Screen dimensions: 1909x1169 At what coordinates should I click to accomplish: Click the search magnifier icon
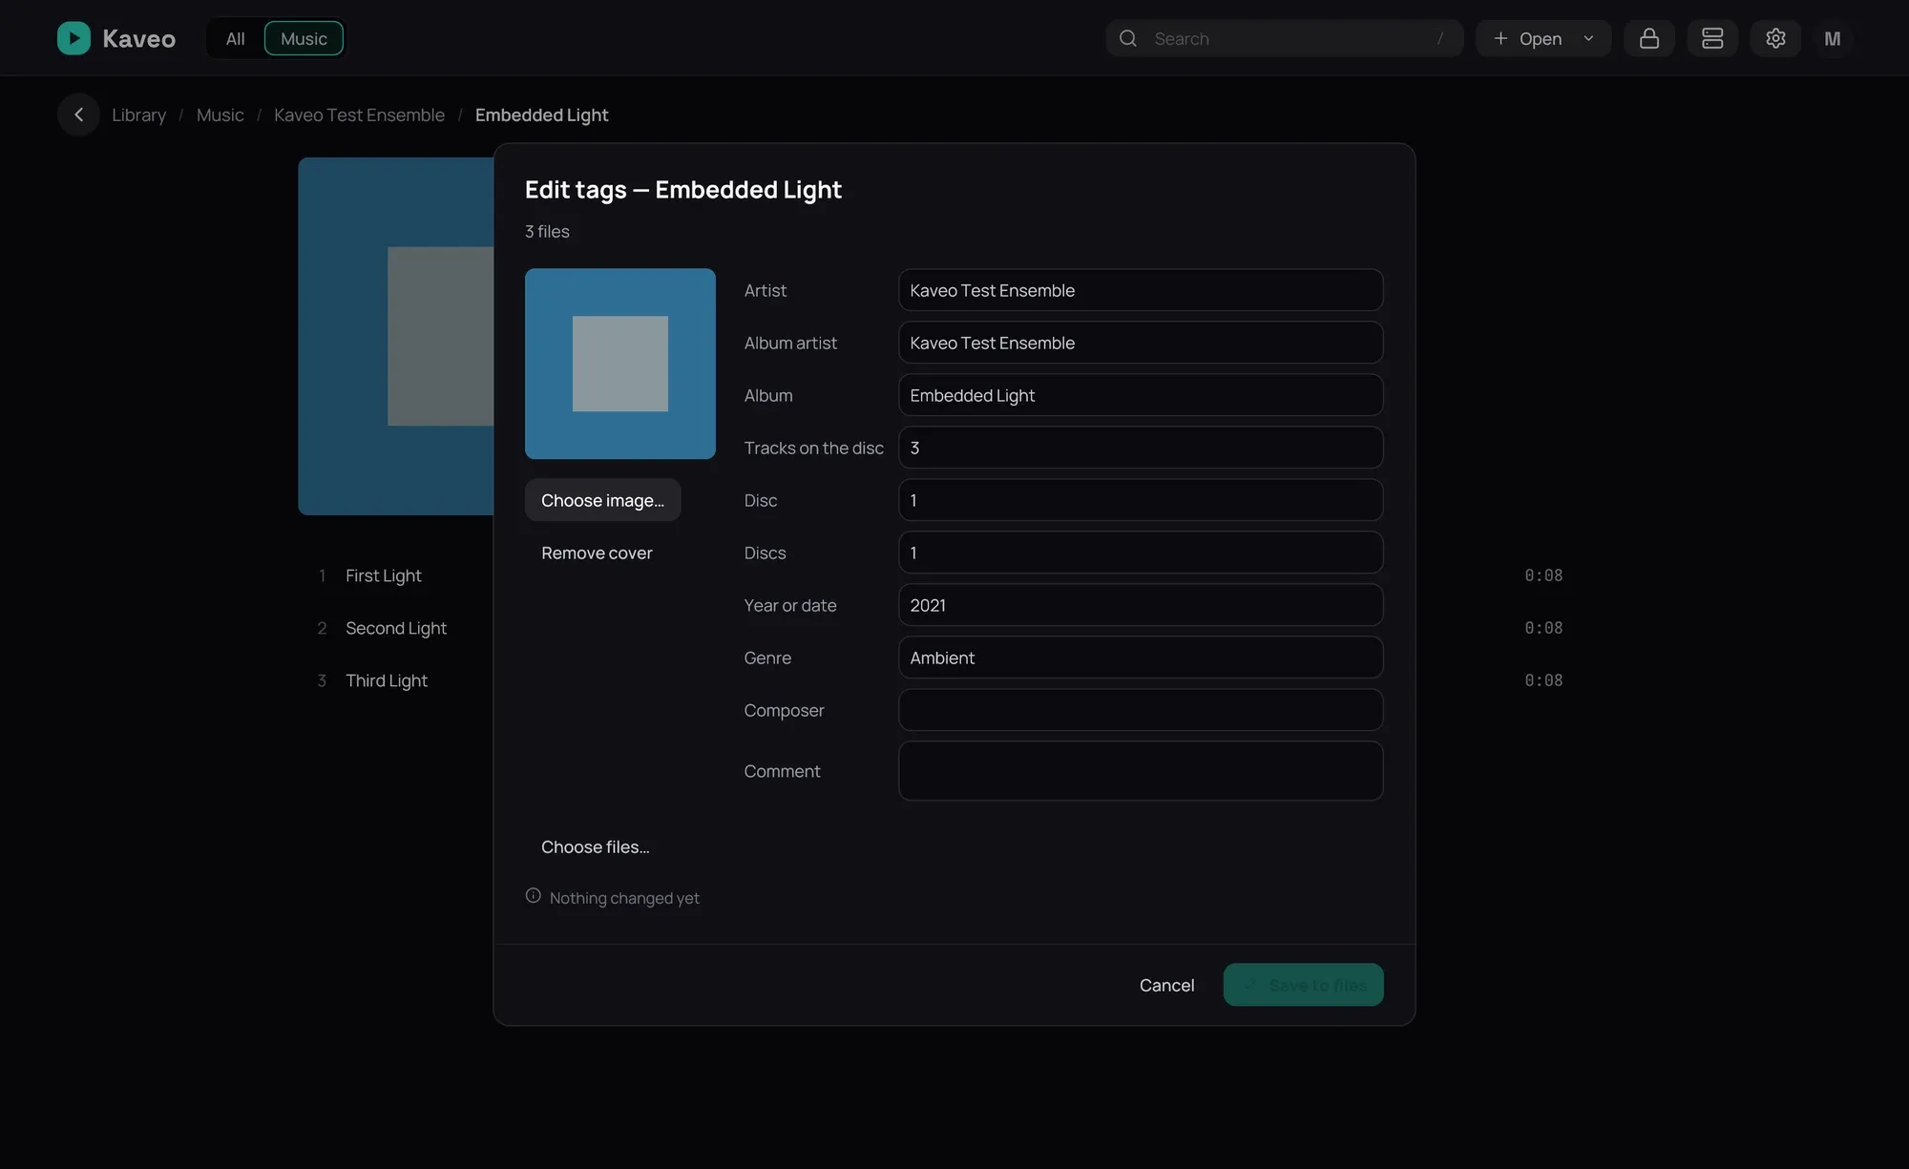pyautogui.click(x=1128, y=38)
